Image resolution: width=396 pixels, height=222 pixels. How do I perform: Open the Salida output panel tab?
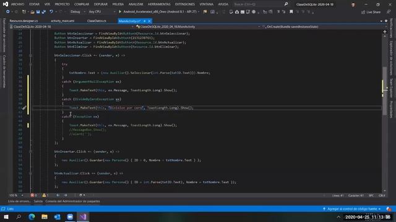click(x=38, y=202)
